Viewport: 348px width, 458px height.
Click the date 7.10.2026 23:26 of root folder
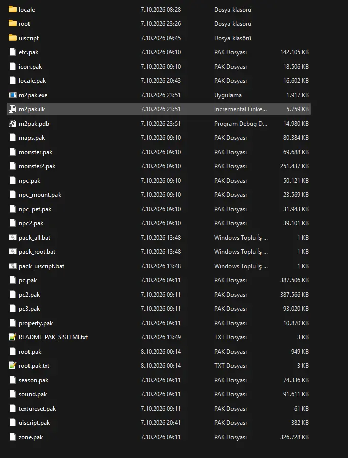(161, 23)
